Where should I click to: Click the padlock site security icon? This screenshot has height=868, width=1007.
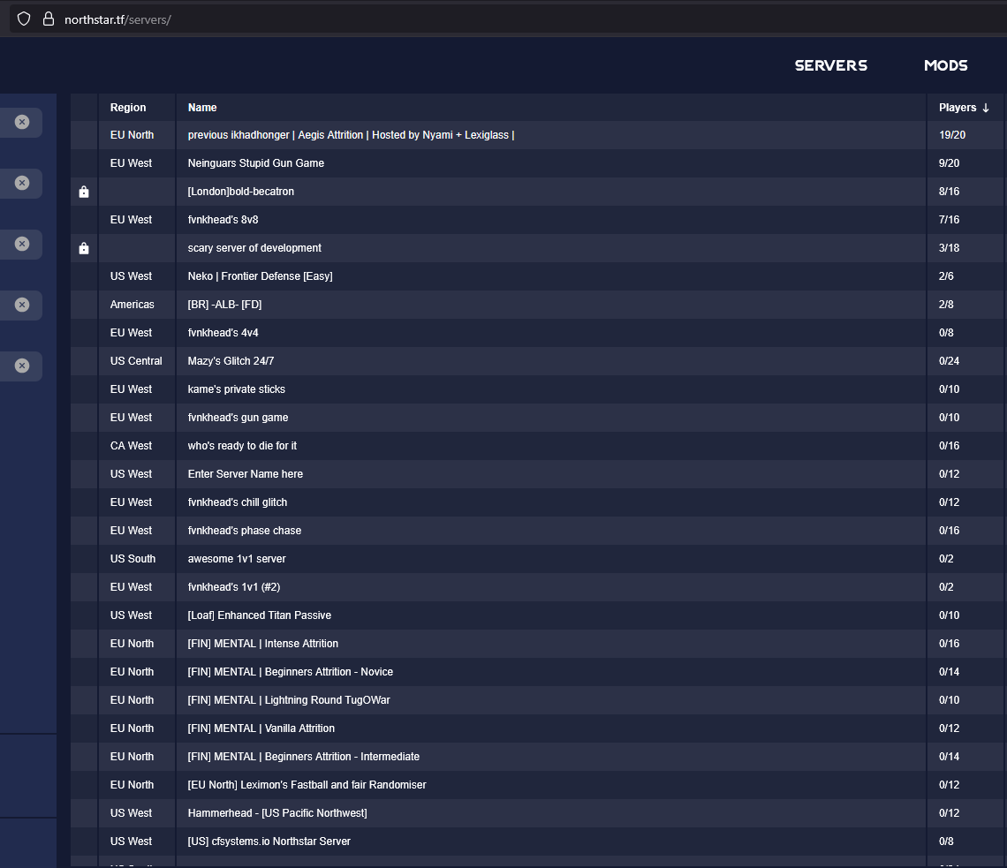[49, 19]
